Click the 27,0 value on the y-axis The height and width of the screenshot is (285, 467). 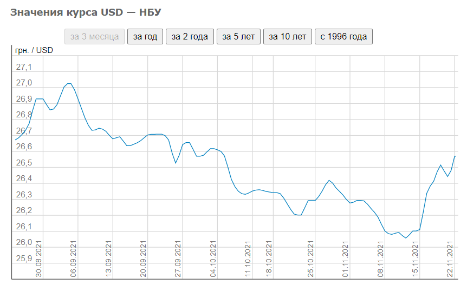pos(24,83)
